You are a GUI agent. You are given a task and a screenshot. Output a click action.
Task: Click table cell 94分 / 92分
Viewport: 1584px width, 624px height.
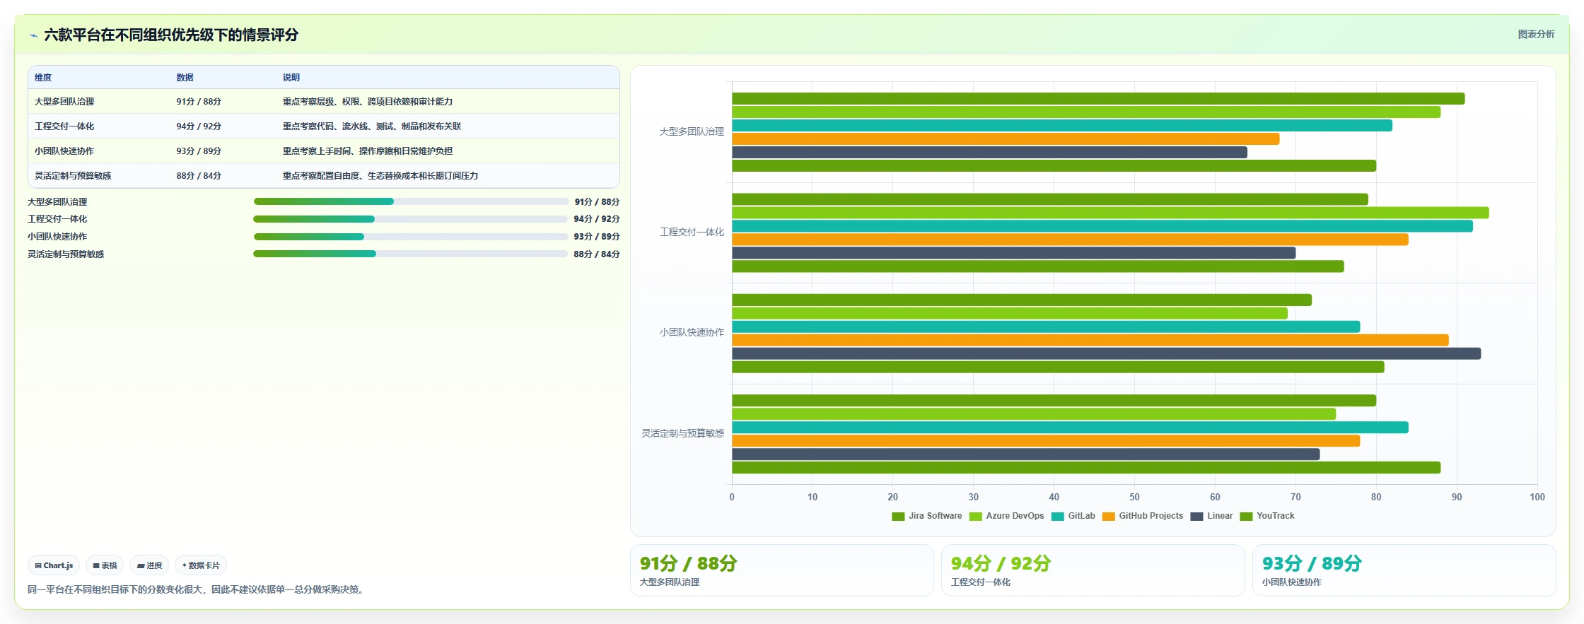pos(199,126)
